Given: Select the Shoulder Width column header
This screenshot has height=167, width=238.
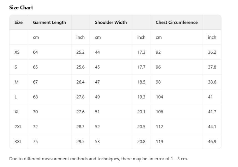Looking at the screenshot, I should coord(111,22).
